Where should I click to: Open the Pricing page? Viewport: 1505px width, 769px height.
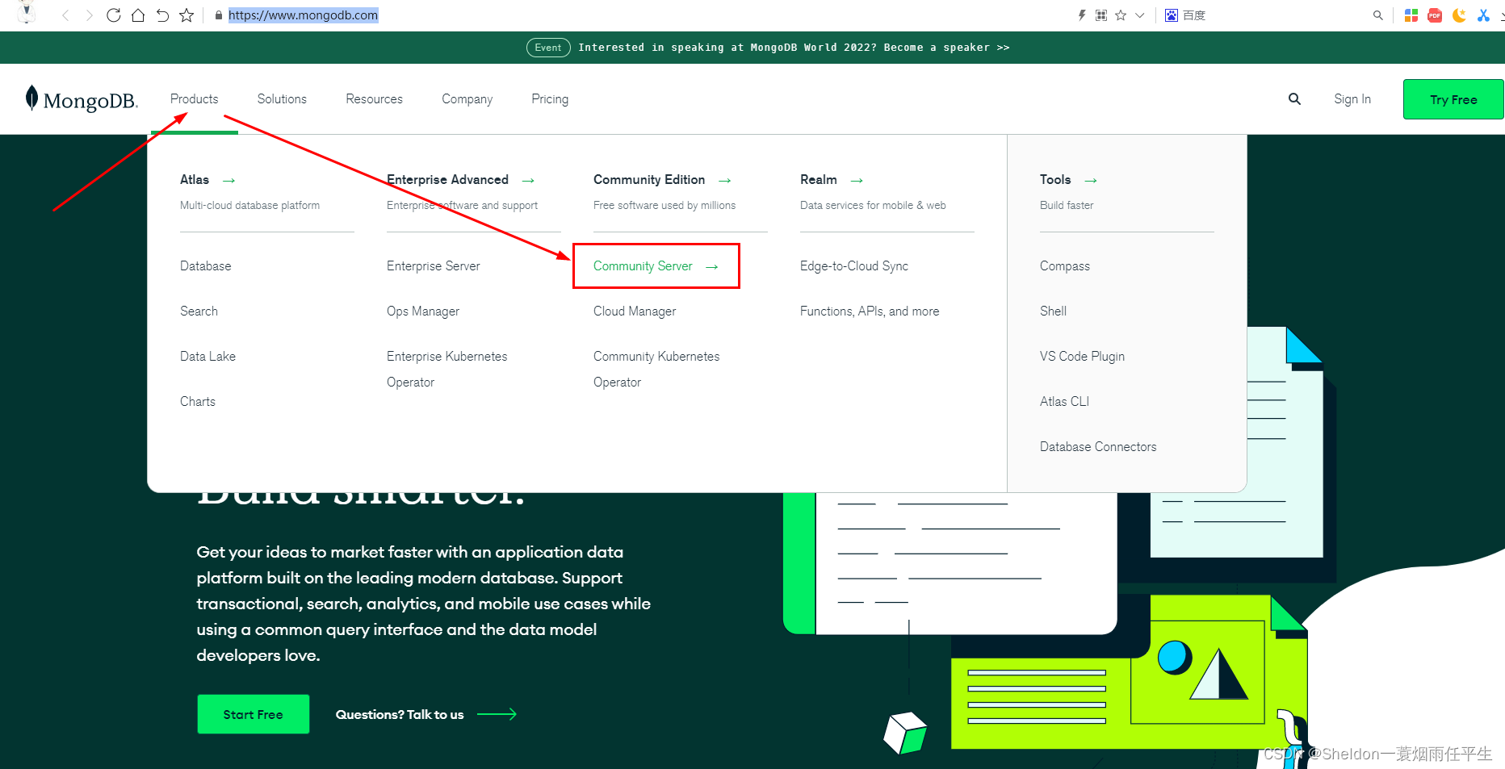click(550, 99)
